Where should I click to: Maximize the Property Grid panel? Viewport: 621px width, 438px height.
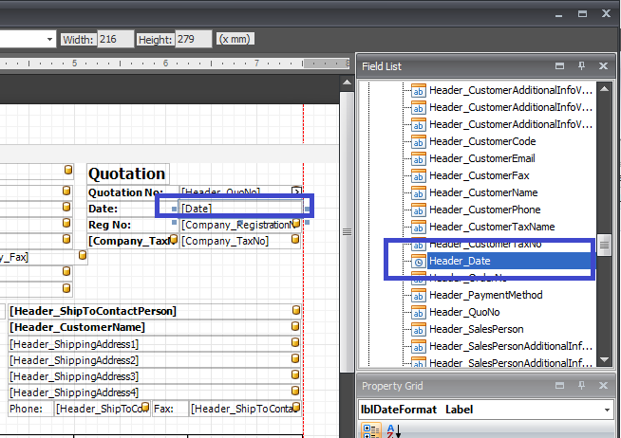point(559,386)
